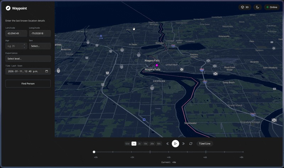
Task: Open the Experience level dropdown
Action: pos(28,58)
